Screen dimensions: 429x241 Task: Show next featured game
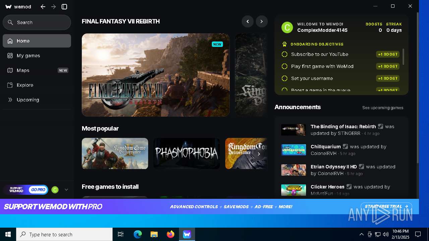coord(262,21)
